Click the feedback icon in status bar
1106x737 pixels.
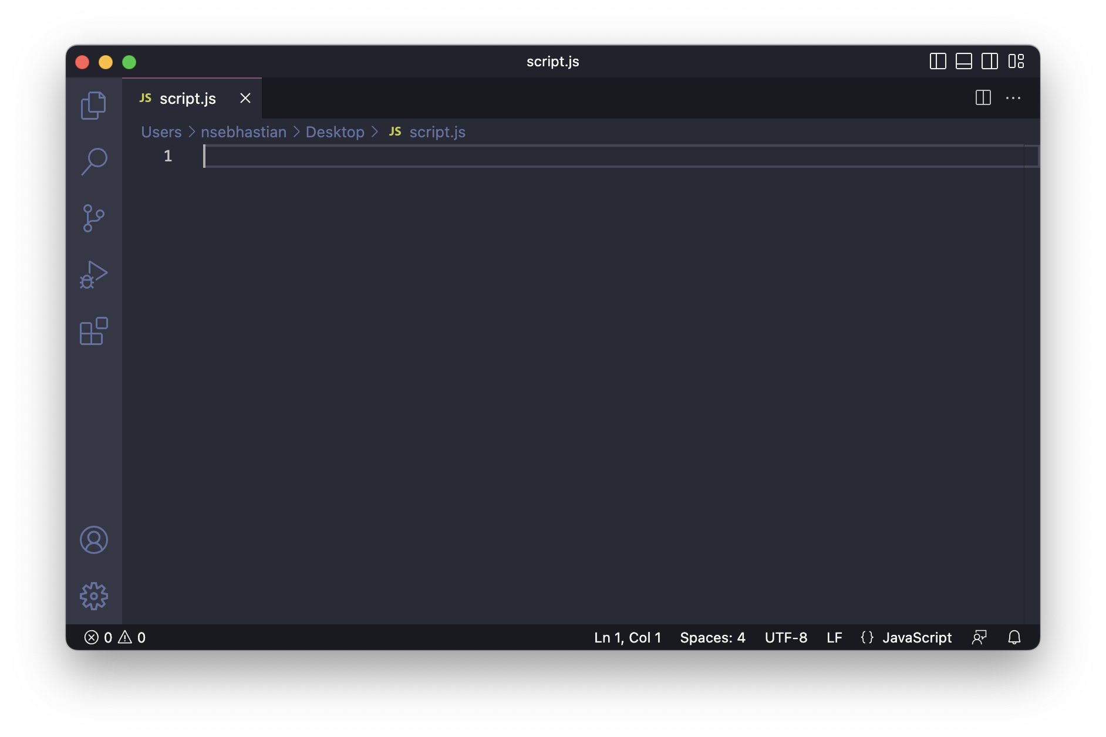[979, 637]
